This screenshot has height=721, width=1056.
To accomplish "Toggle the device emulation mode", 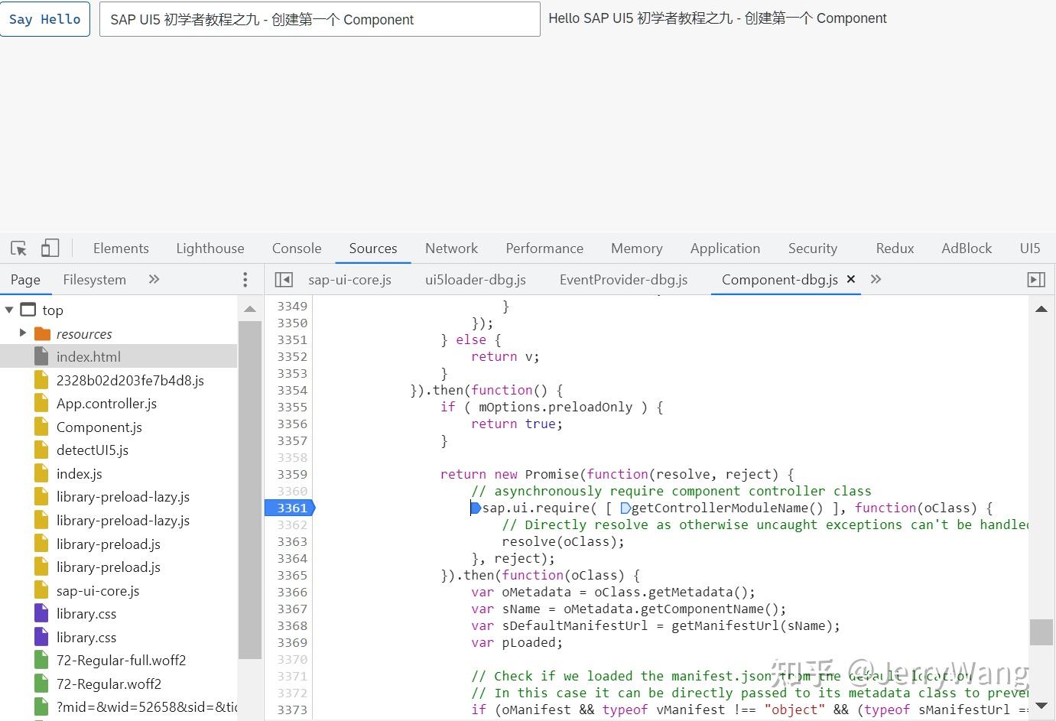I will 50,248.
